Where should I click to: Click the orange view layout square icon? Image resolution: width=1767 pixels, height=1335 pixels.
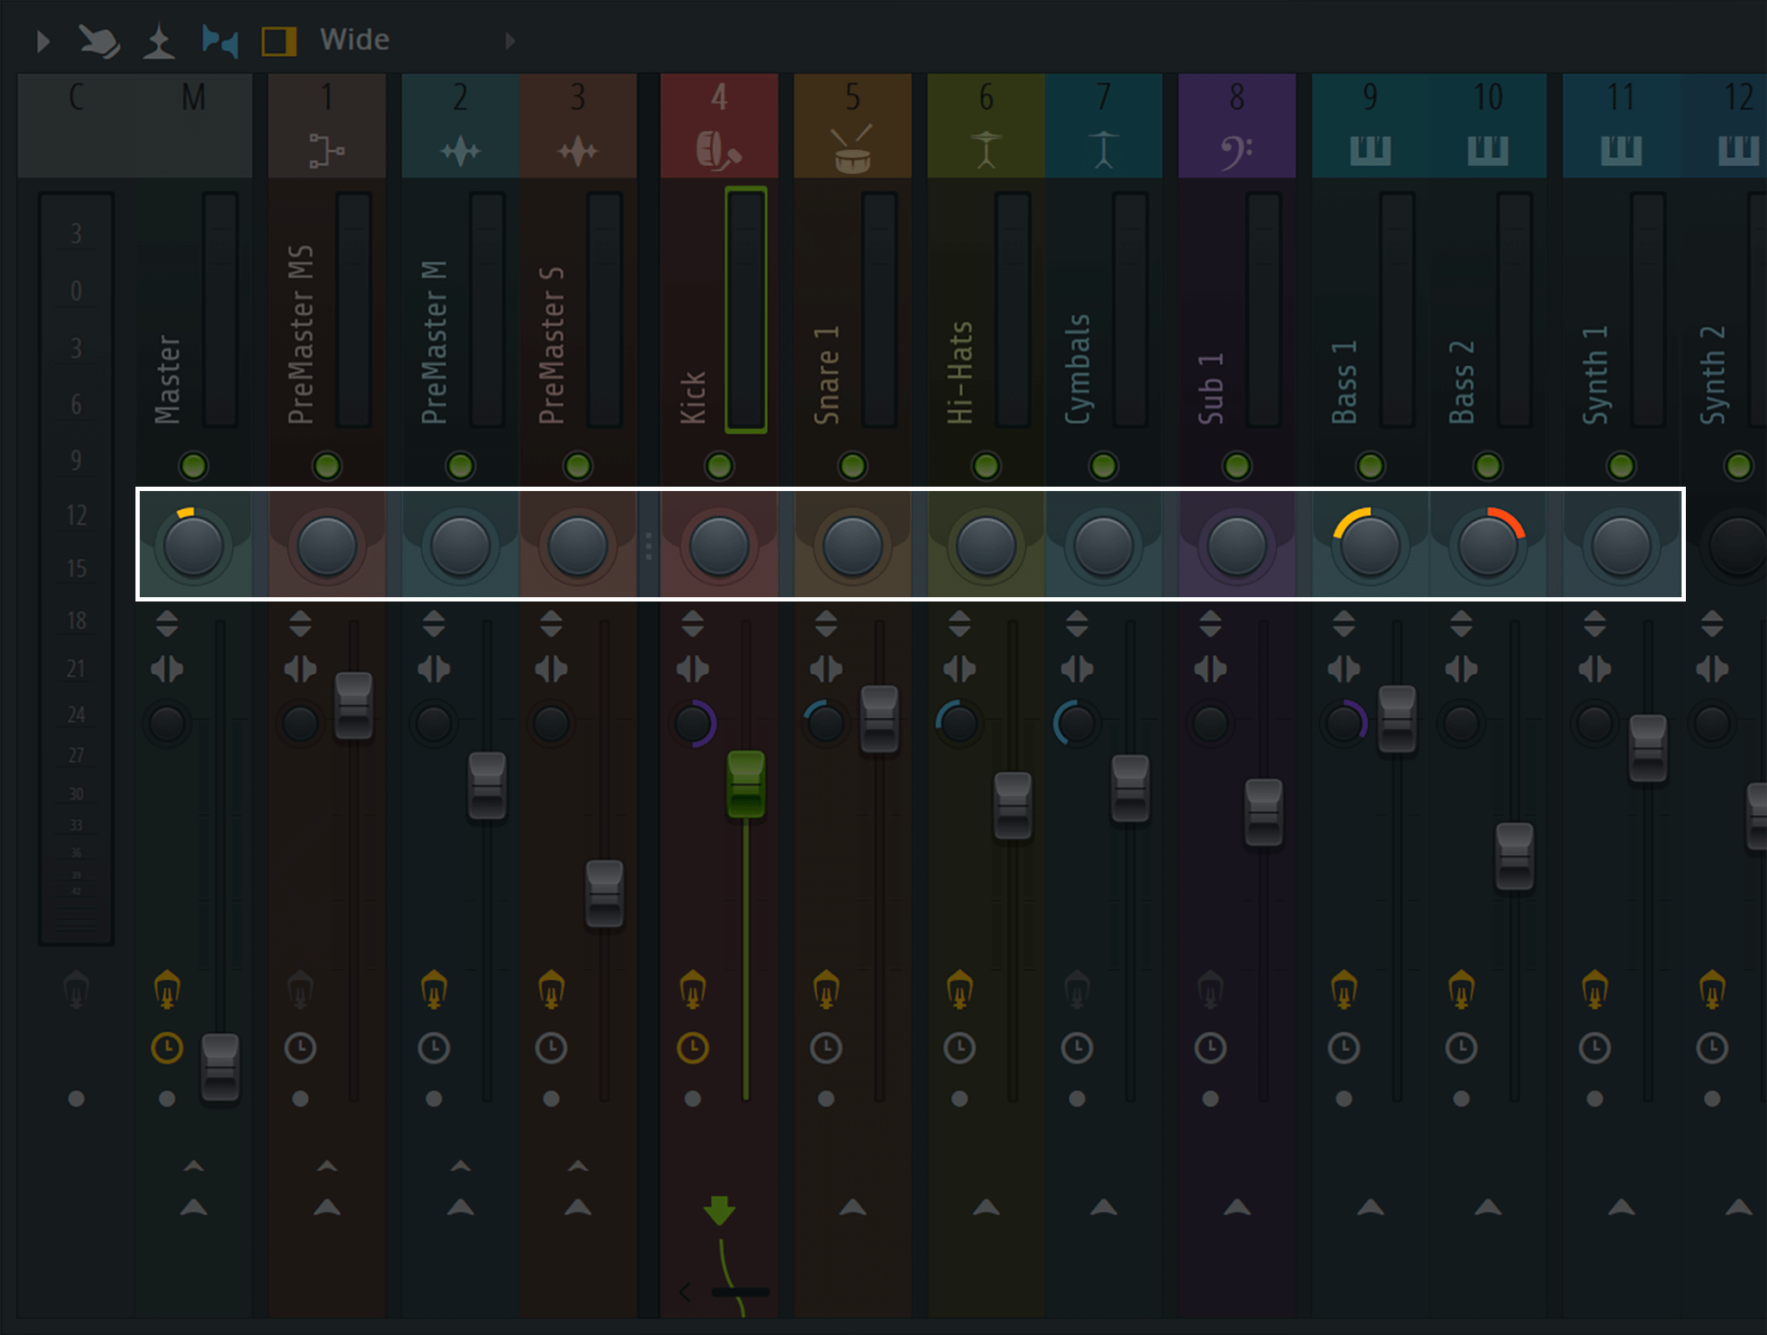[x=279, y=41]
